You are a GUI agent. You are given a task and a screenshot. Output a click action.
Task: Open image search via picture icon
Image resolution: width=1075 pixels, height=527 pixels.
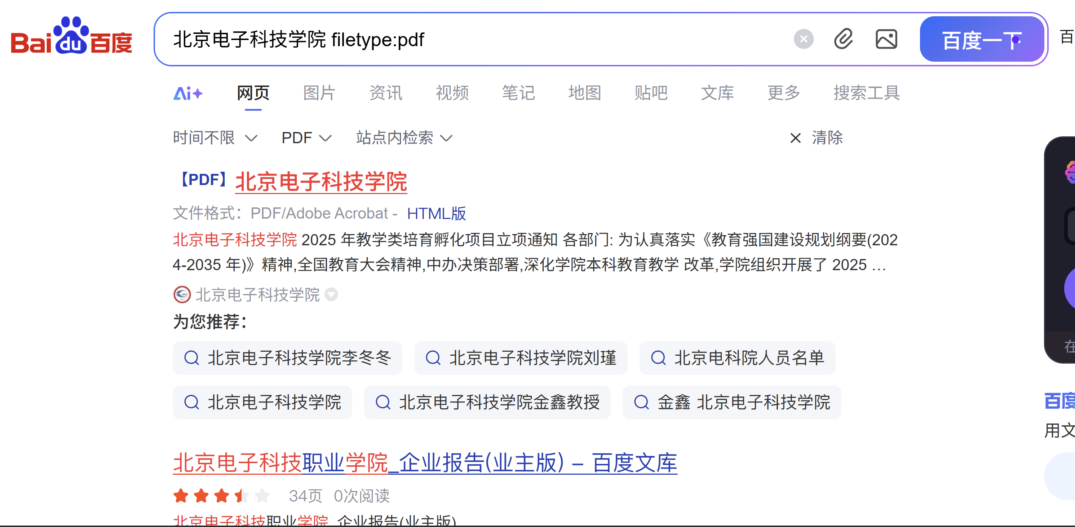click(x=886, y=40)
